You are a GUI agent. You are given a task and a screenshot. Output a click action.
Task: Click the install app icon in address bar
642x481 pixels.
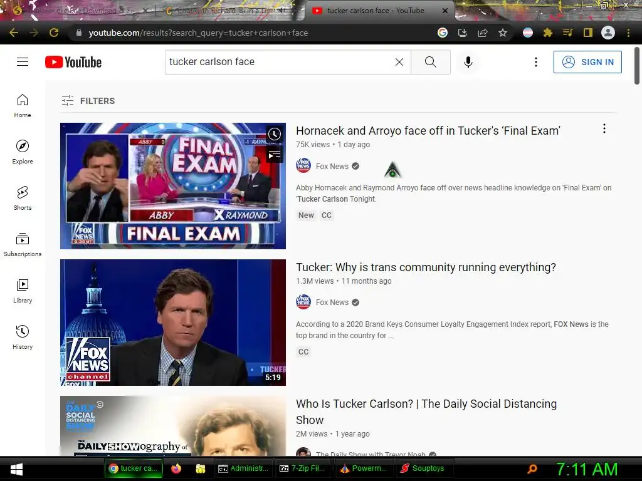[x=463, y=33]
